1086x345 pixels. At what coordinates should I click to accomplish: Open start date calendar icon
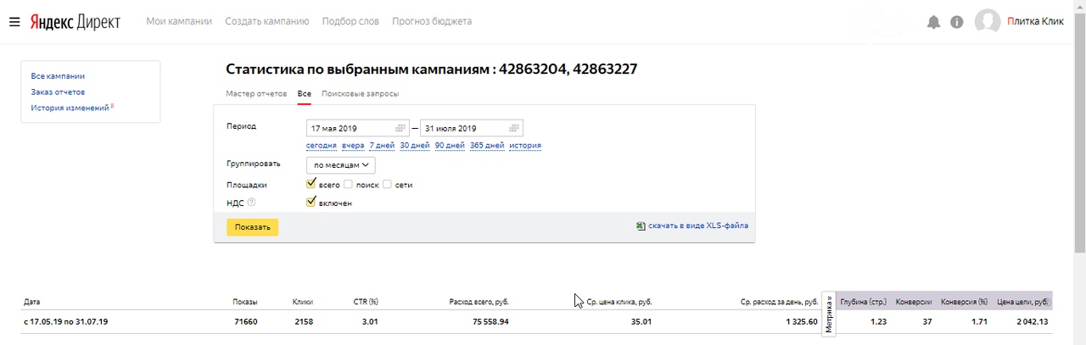pos(400,128)
